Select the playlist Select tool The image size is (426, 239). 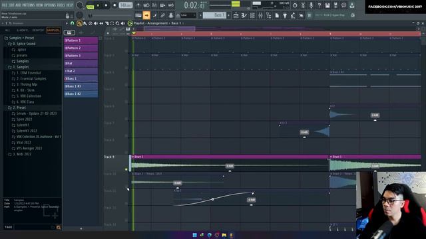(x=112, y=24)
